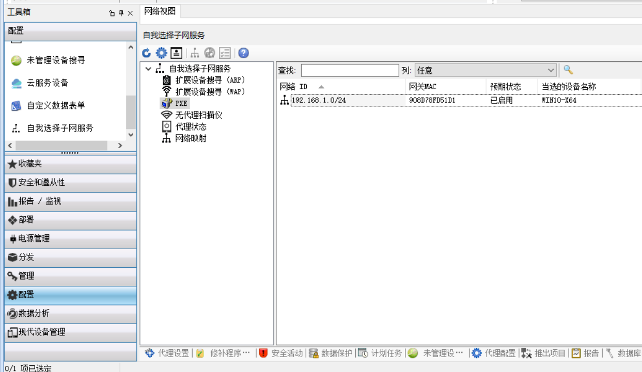
Task: Open the 列 column dropdown showing 任意
Action: [485, 70]
